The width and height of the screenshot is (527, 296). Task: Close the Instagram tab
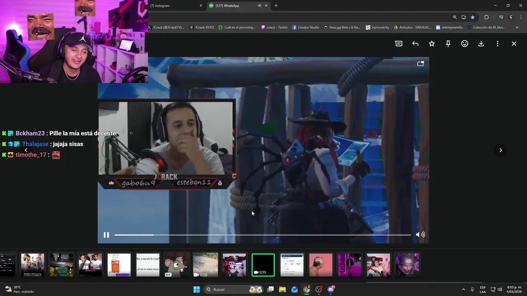(x=201, y=6)
